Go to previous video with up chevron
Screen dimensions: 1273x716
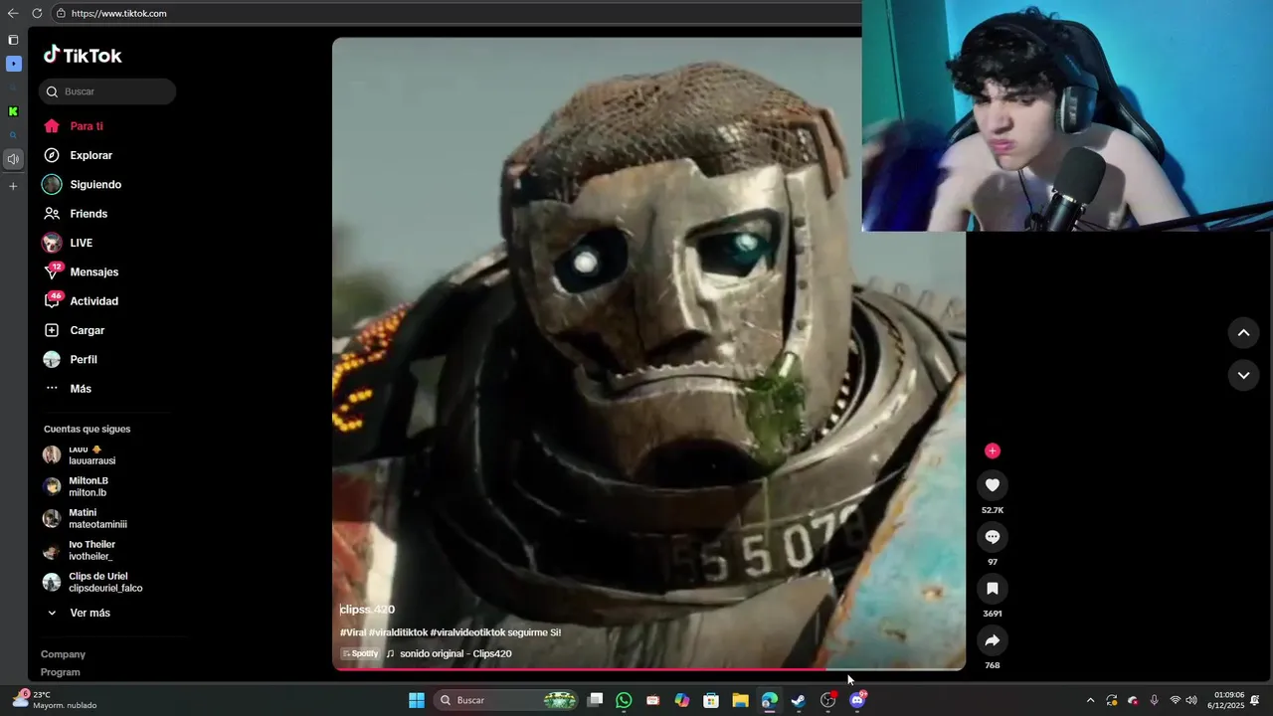click(x=1243, y=333)
